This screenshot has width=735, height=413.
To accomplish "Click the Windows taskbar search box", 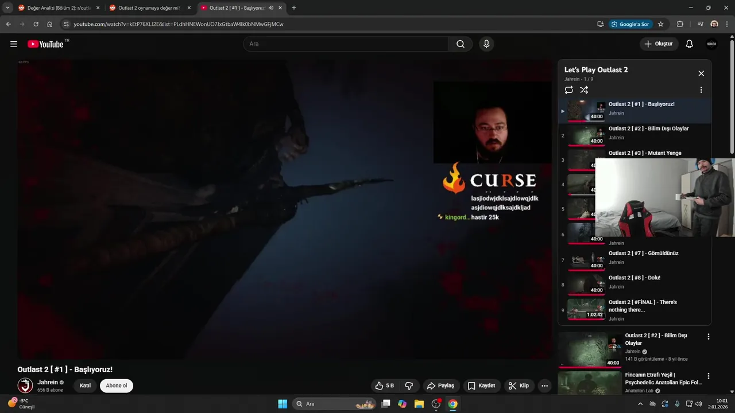I will tap(334, 404).
